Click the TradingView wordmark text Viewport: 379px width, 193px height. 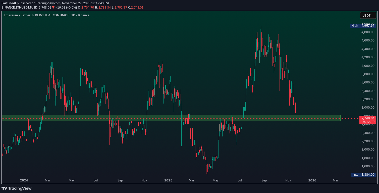click(20, 188)
